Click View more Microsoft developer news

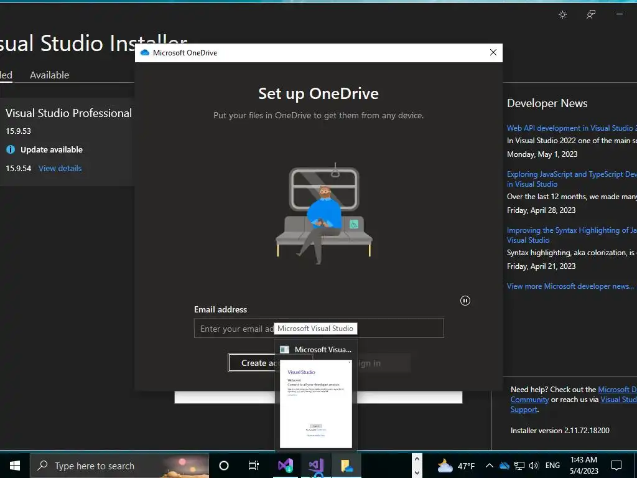(570, 286)
